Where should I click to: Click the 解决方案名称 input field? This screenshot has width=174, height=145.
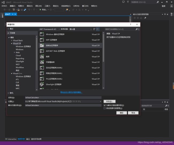[63, 105]
